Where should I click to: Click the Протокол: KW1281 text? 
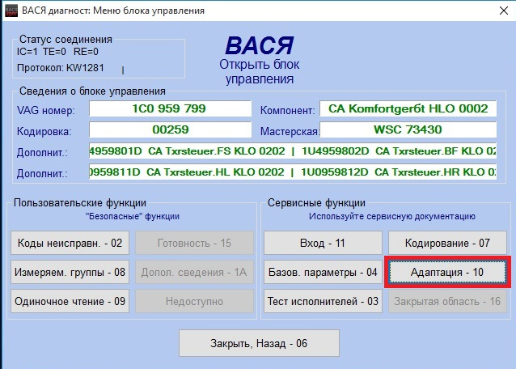(60, 68)
